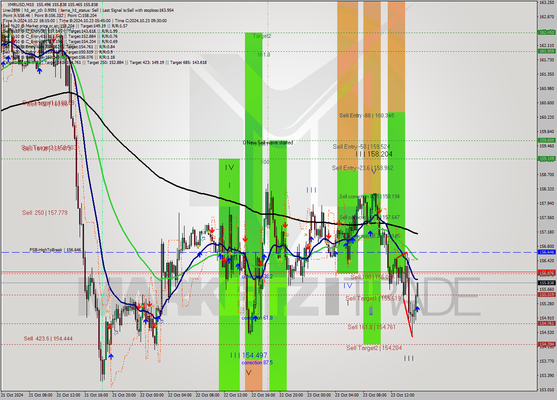Click the 'I I I 158.204' wave label
The image size is (557, 400).
[374, 154]
